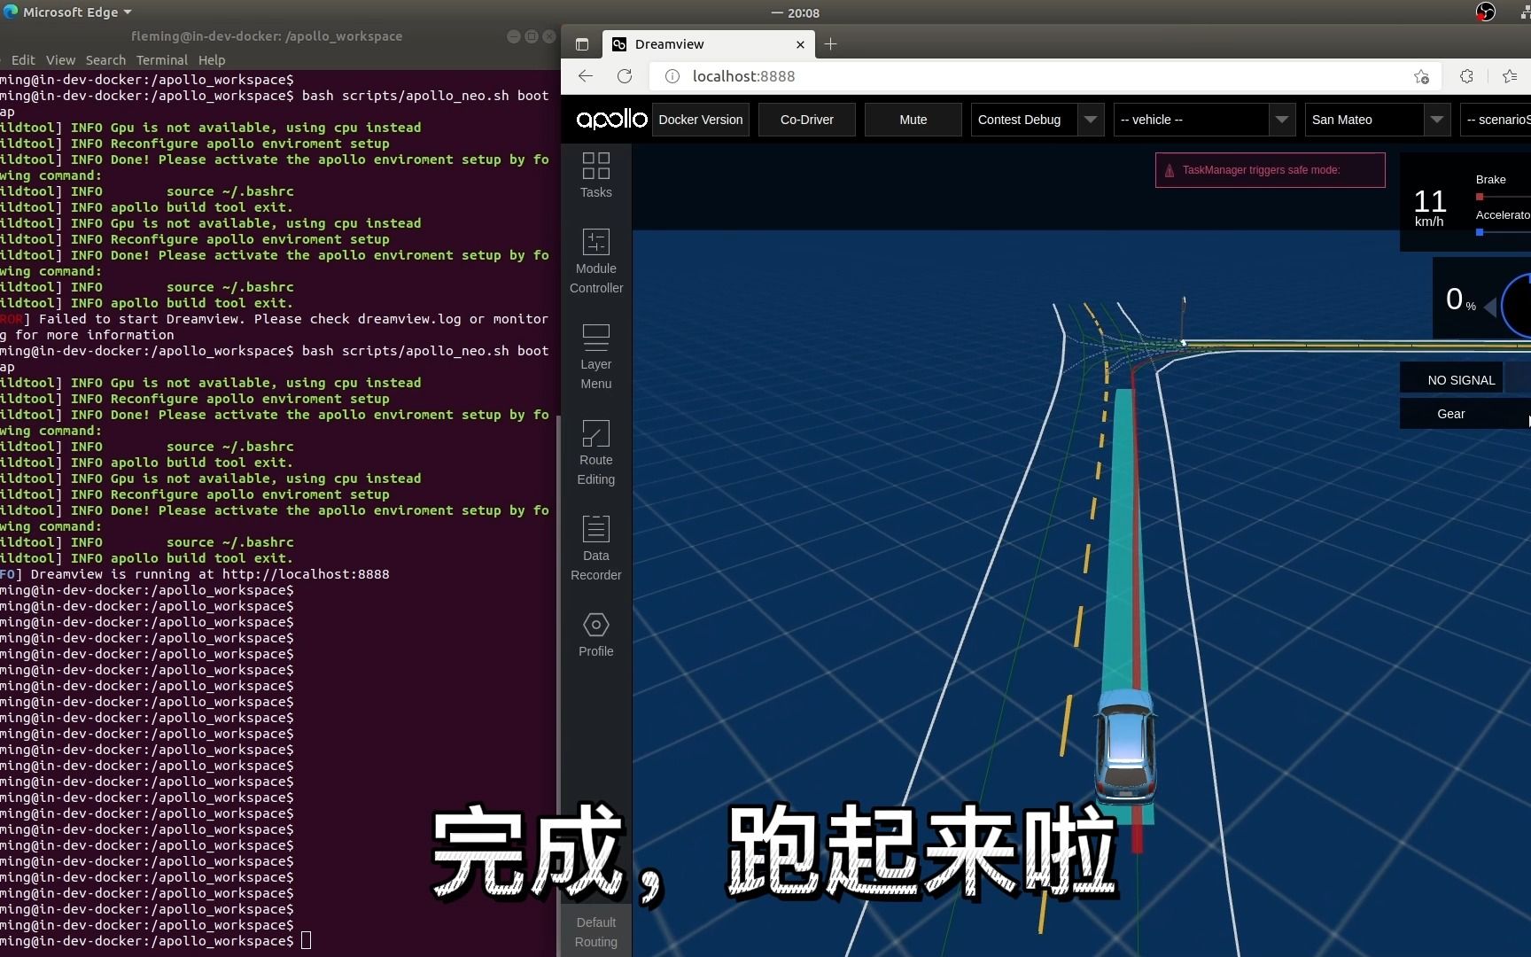Add page to favorites star icon
This screenshot has width=1531, height=957.
[x=1421, y=76]
